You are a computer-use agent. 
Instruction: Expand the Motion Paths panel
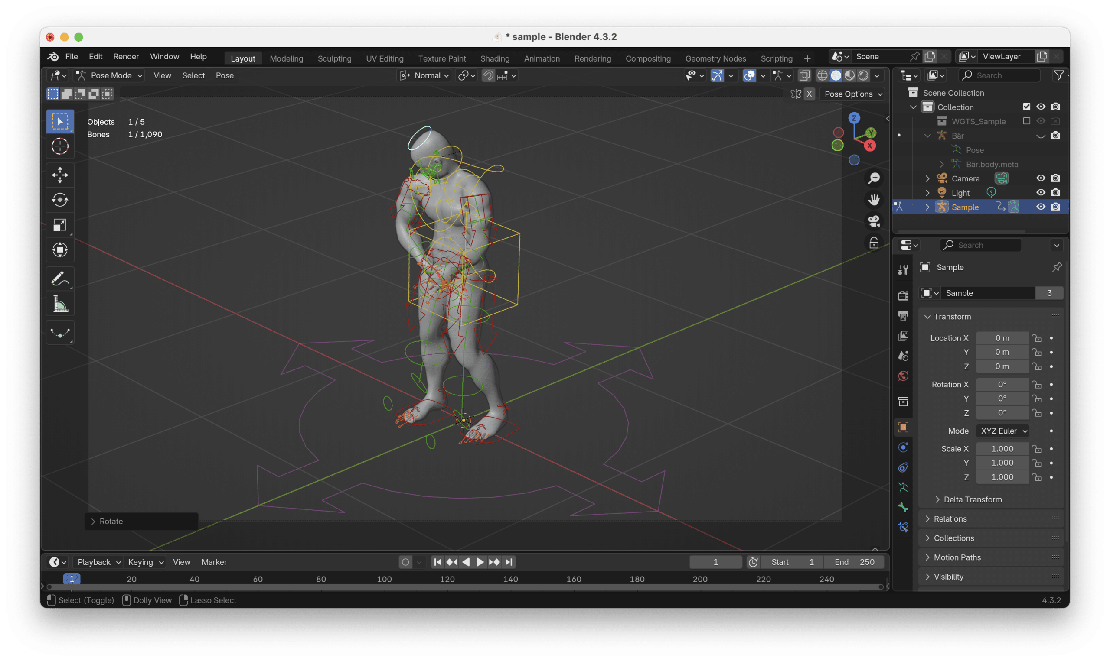point(957,557)
